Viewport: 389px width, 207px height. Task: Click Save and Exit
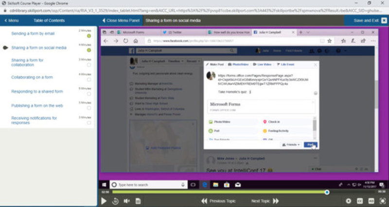(x=366, y=20)
